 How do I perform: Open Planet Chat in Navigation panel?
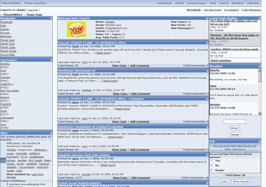pyautogui.click(x=8, y=44)
